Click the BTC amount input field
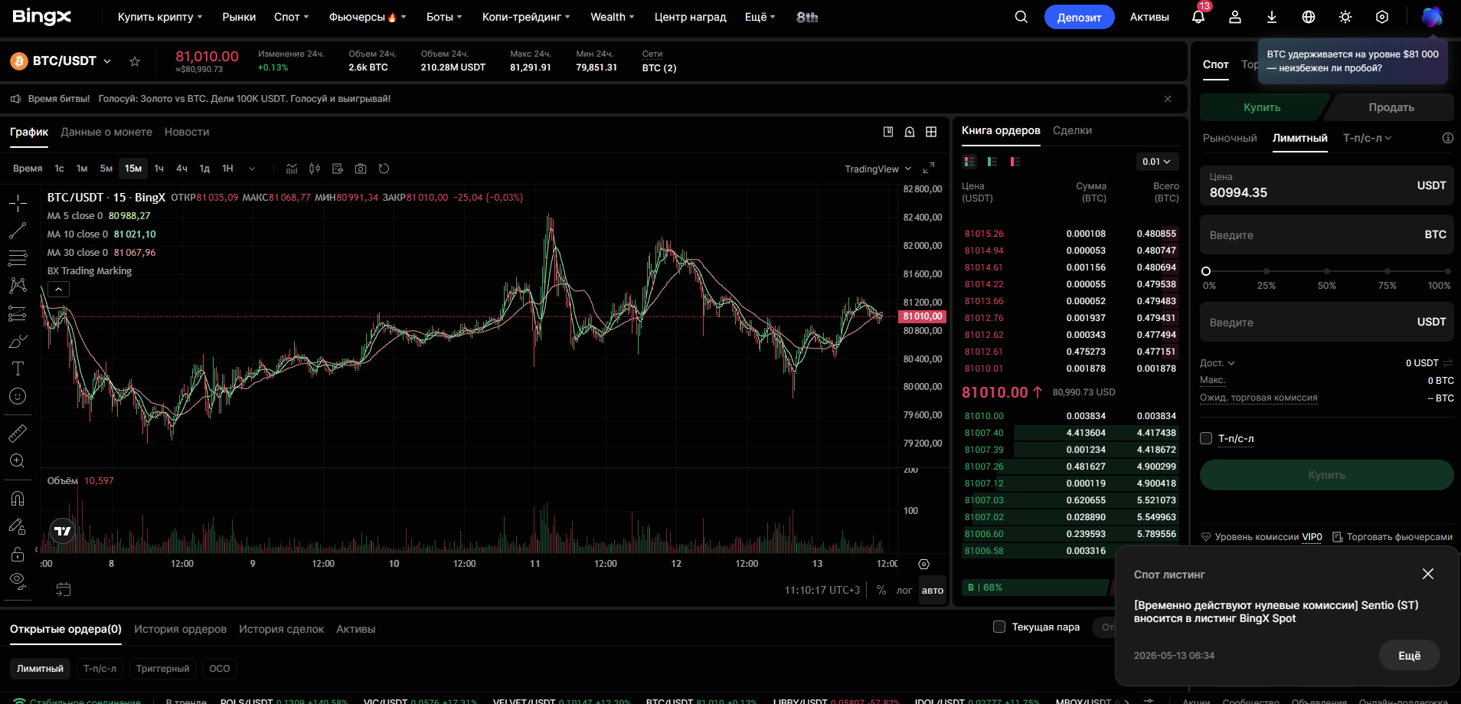Image resolution: width=1461 pixels, height=704 pixels. [x=1326, y=234]
